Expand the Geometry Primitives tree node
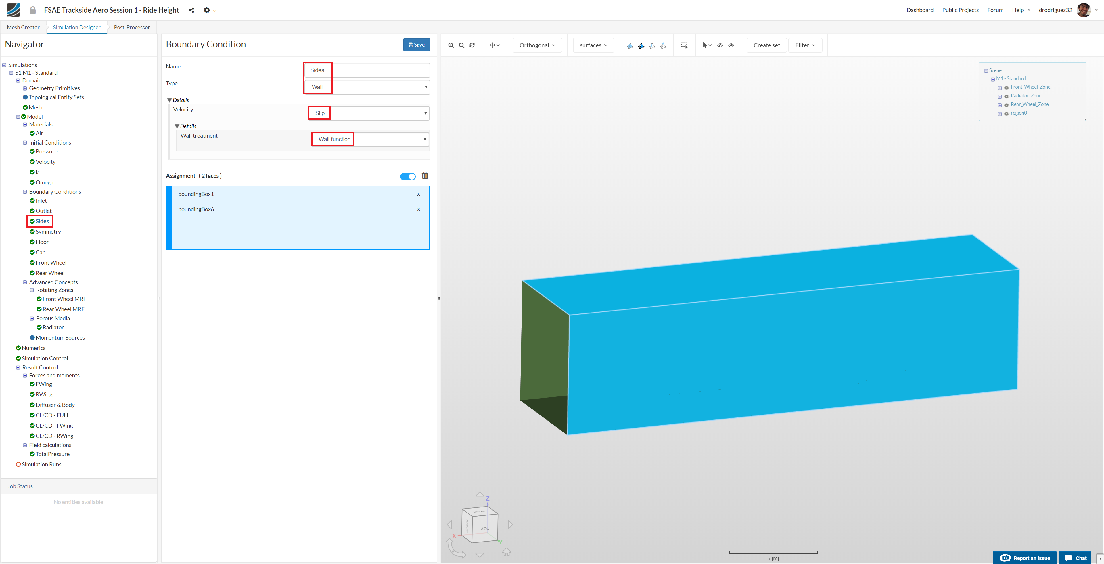Image resolution: width=1104 pixels, height=564 pixels. pos(25,89)
